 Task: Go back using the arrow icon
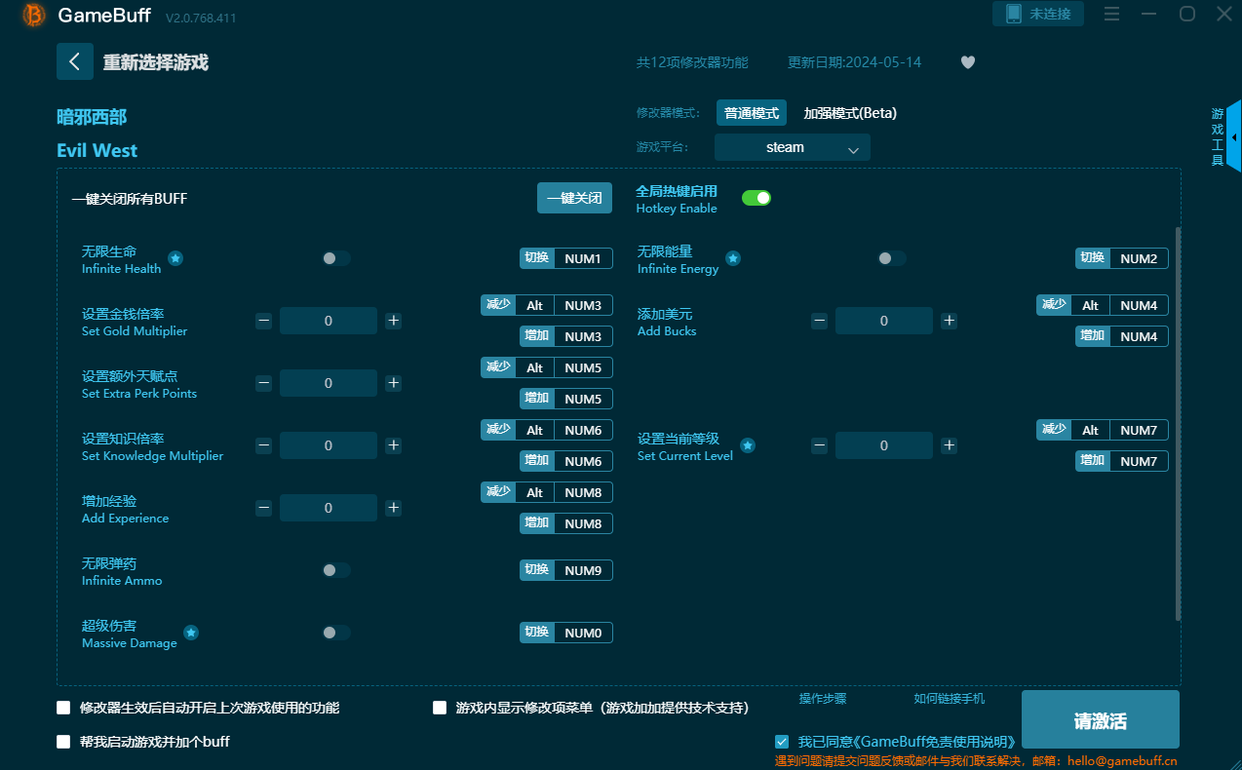click(x=75, y=61)
